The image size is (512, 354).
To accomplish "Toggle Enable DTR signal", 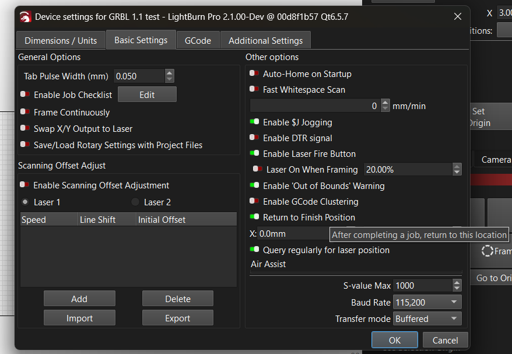I will (x=254, y=138).
